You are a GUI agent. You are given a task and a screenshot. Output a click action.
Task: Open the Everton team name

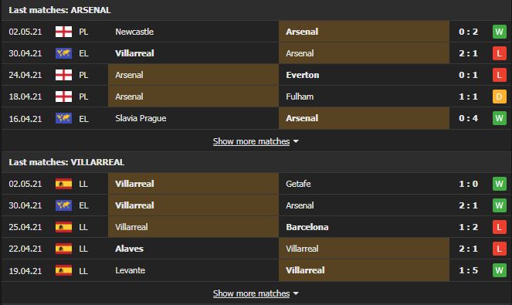pos(303,75)
